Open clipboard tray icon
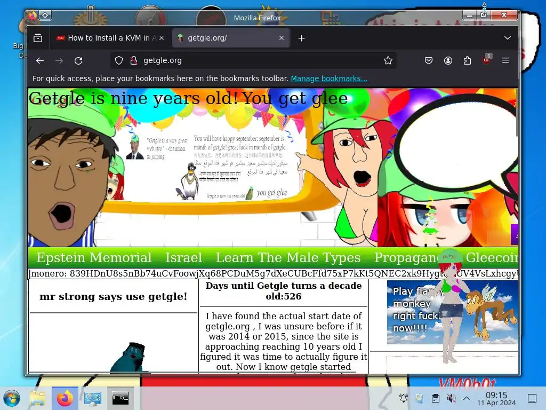546x410 pixels. point(435,398)
